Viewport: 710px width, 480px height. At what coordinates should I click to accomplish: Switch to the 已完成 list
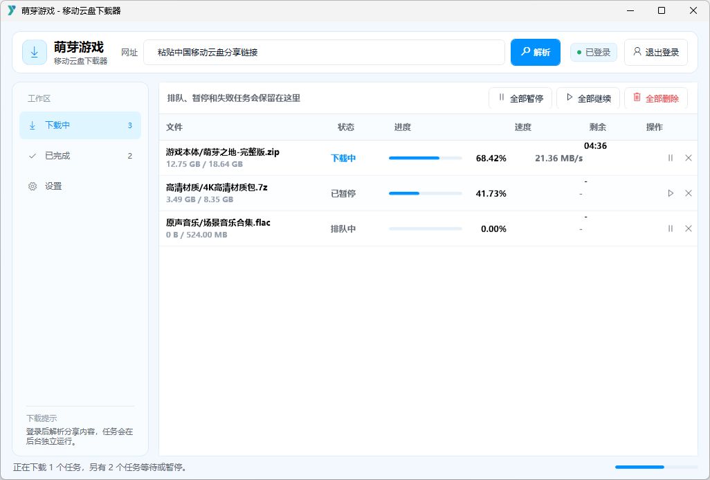click(x=80, y=156)
